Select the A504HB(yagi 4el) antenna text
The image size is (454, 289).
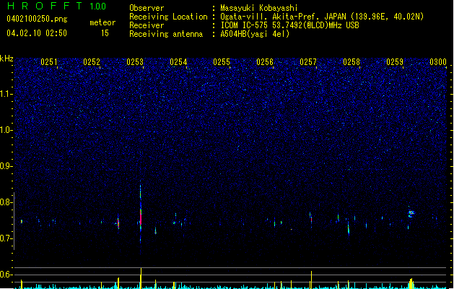(255, 34)
